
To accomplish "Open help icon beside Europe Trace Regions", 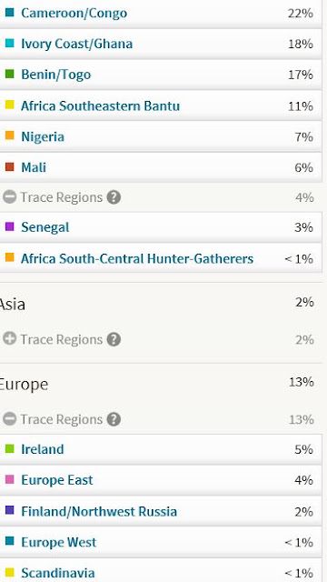I will coord(114,419).
